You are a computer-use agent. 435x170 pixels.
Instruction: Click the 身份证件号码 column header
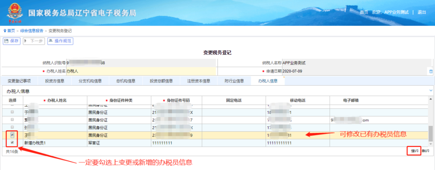click(x=176, y=100)
